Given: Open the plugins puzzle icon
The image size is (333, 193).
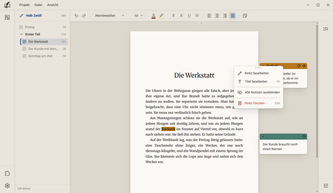Looking at the screenshot, I should coord(7,173).
